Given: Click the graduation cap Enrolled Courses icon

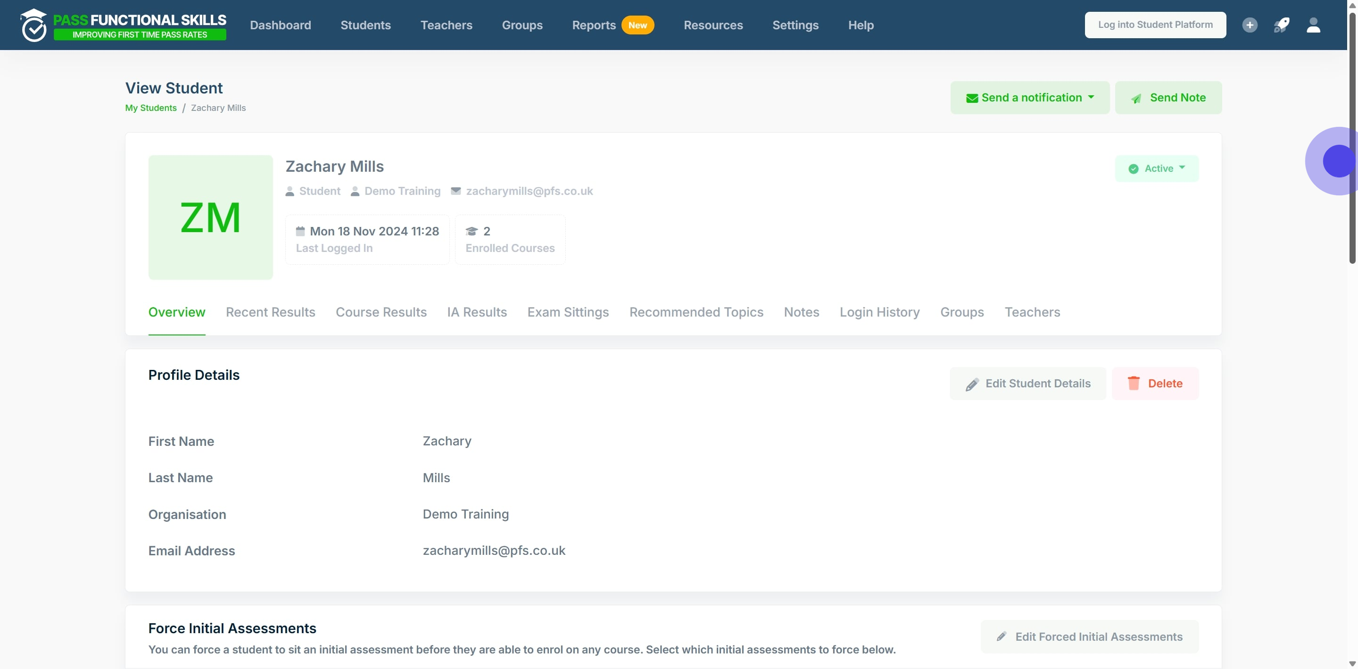Looking at the screenshot, I should 472,231.
